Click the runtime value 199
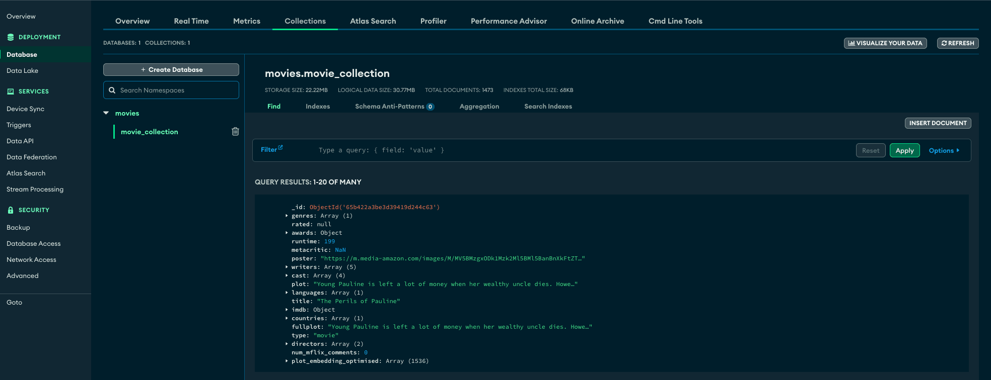 click(x=329, y=241)
